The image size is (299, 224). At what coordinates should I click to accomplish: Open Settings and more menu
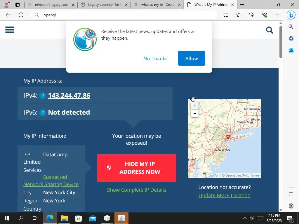(x=277, y=15)
